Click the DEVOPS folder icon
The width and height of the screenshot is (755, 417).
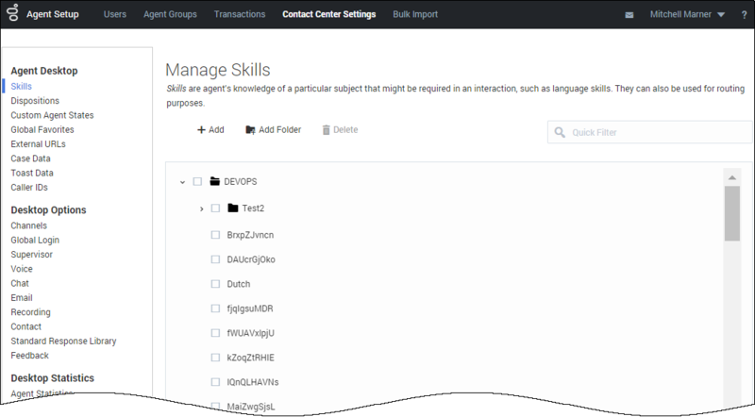click(x=214, y=181)
